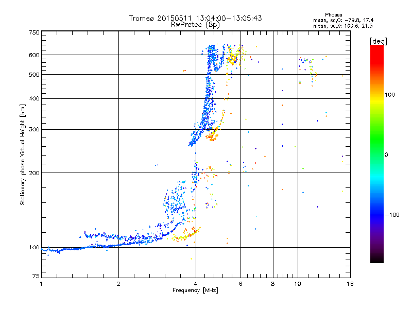Viewport: 412px width, 309px height.
Task: Click the y-axis tick label '600'
Action: tap(34, 55)
